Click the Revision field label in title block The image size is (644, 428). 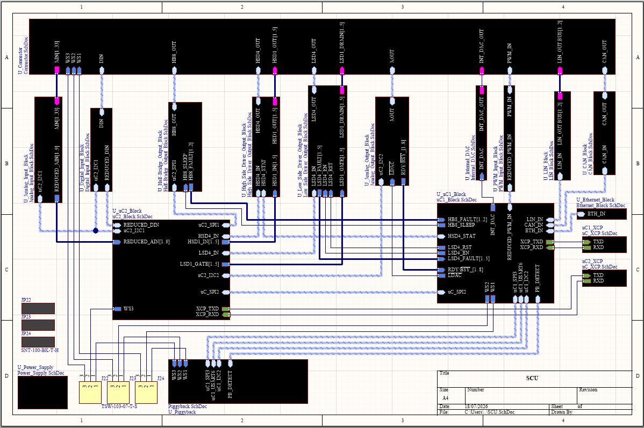pos(588,389)
